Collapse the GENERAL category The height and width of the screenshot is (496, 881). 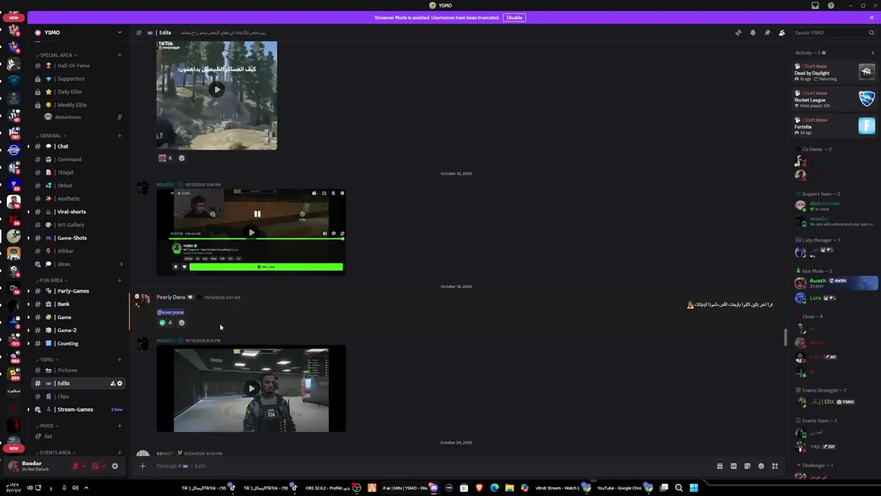point(51,136)
